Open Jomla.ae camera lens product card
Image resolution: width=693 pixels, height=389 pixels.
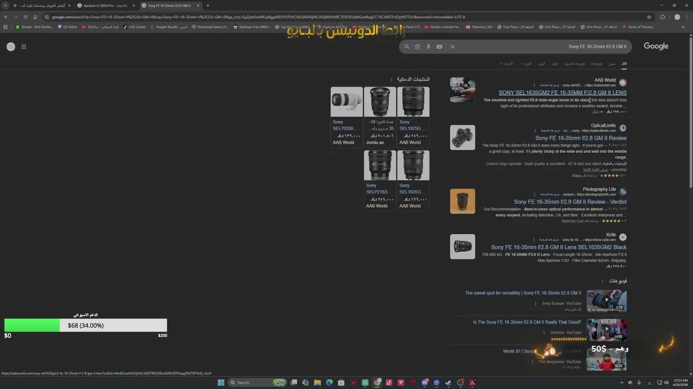click(x=380, y=117)
